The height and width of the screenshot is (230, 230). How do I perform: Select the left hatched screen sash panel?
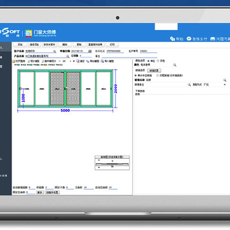[x=57, y=89]
